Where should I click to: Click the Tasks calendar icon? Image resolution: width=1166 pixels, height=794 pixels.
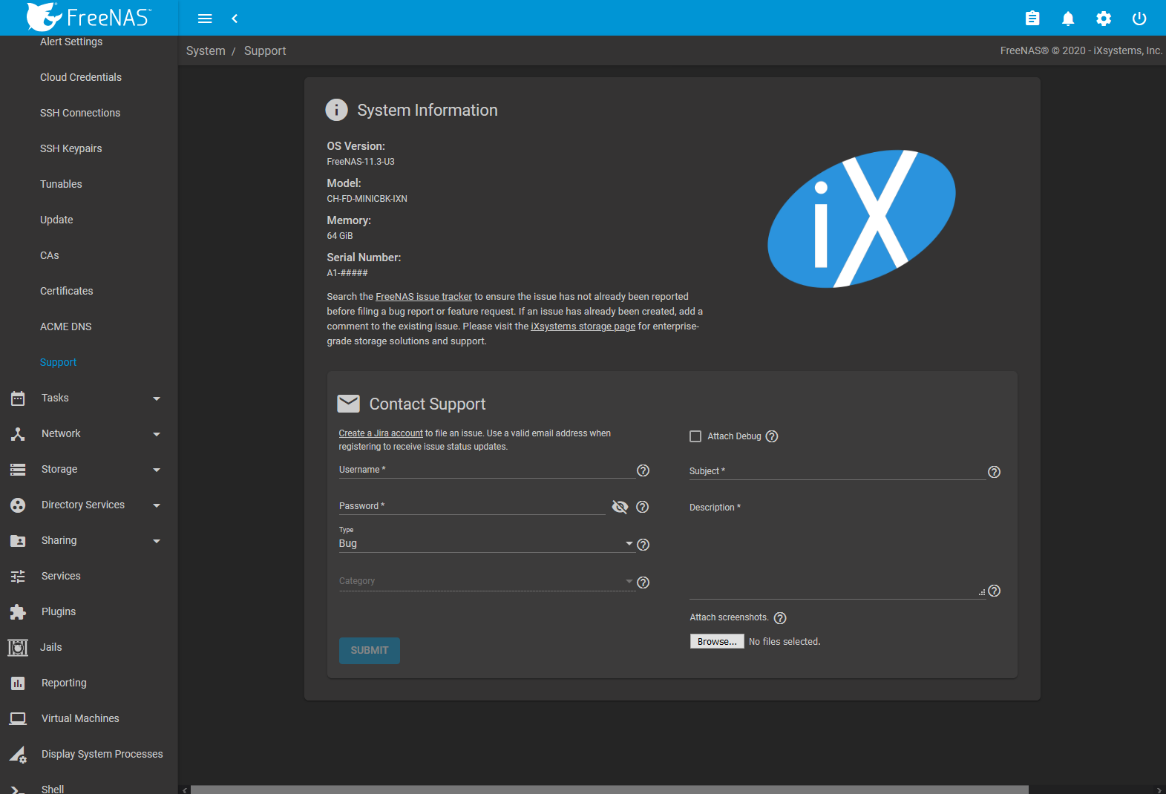coord(18,398)
